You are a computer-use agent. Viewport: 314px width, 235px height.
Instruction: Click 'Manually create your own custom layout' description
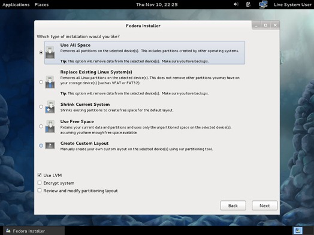pyautogui.click(x=137, y=149)
